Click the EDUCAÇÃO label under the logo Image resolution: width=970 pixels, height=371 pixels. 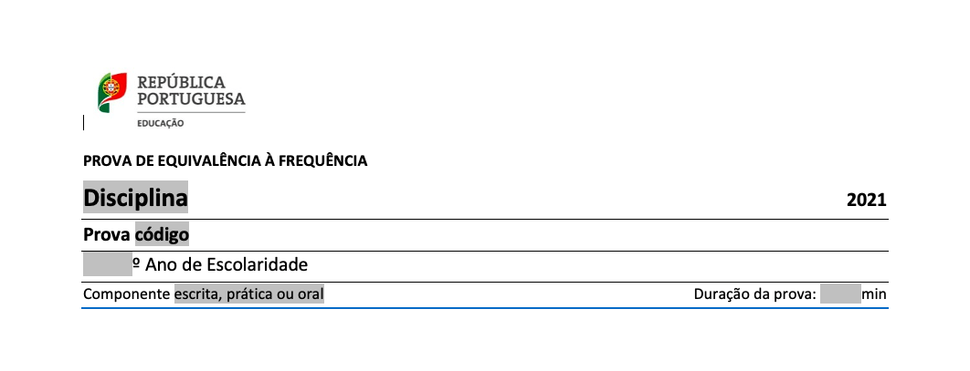point(160,123)
